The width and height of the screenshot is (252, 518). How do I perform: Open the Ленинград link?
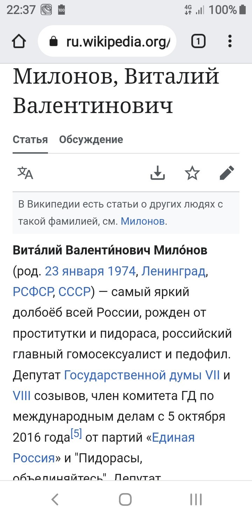click(174, 271)
